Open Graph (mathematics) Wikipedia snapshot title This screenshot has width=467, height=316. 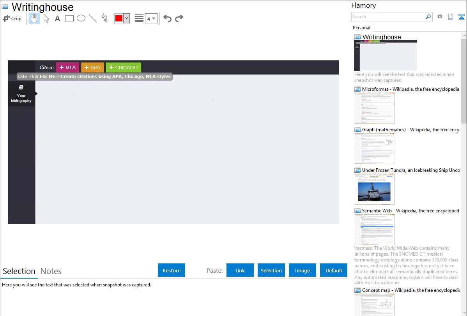click(410, 130)
